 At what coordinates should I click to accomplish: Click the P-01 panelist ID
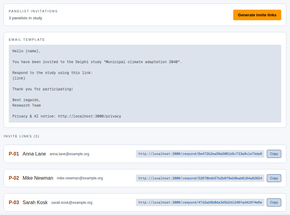pyautogui.click(x=14, y=154)
